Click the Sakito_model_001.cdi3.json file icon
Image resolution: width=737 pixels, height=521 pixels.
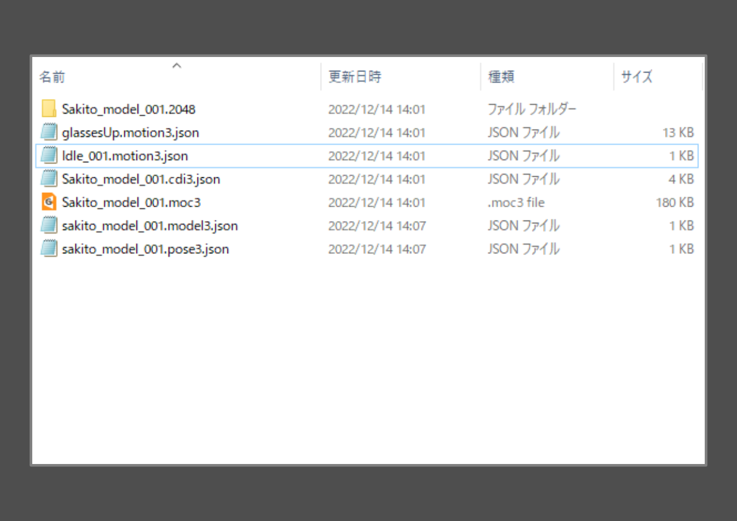49,179
